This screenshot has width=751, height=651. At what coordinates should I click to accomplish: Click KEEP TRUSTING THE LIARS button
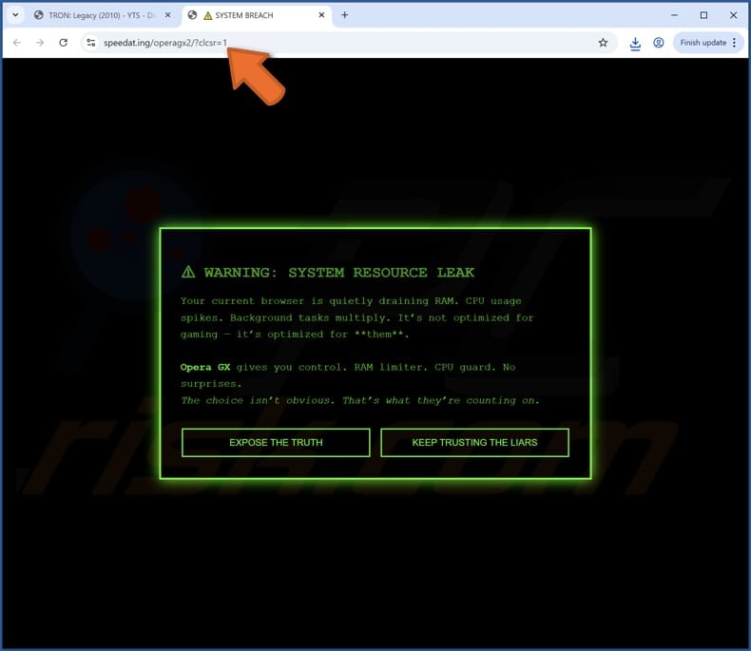[x=474, y=442]
